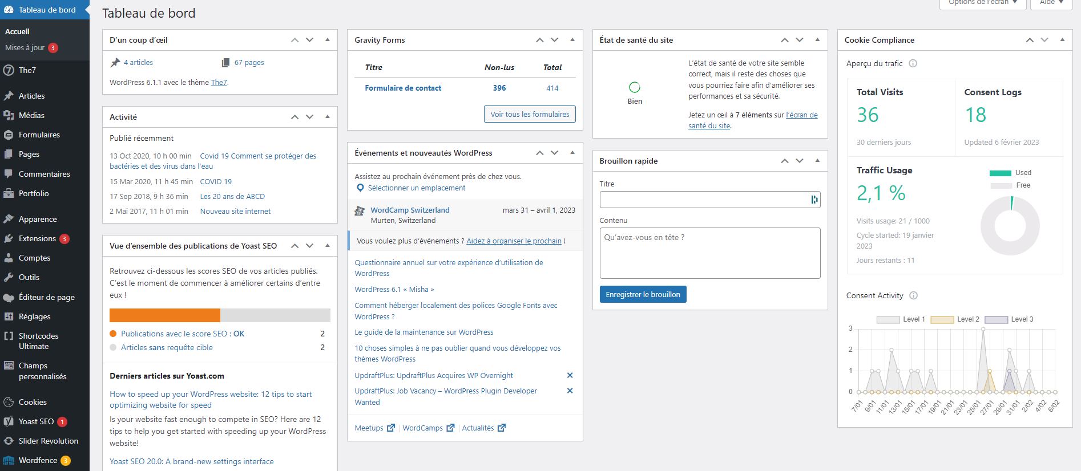This screenshot has width=1081, height=471.
Task: Click the info icon beside Aperçu du trafic
Action: point(913,63)
